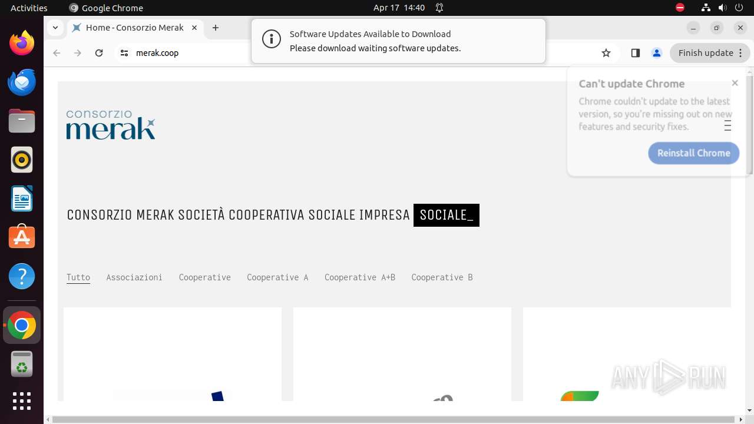This screenshot has height=424, width=754.
Task: Click the vertical page scrollbar
Action: pos(749,125)
